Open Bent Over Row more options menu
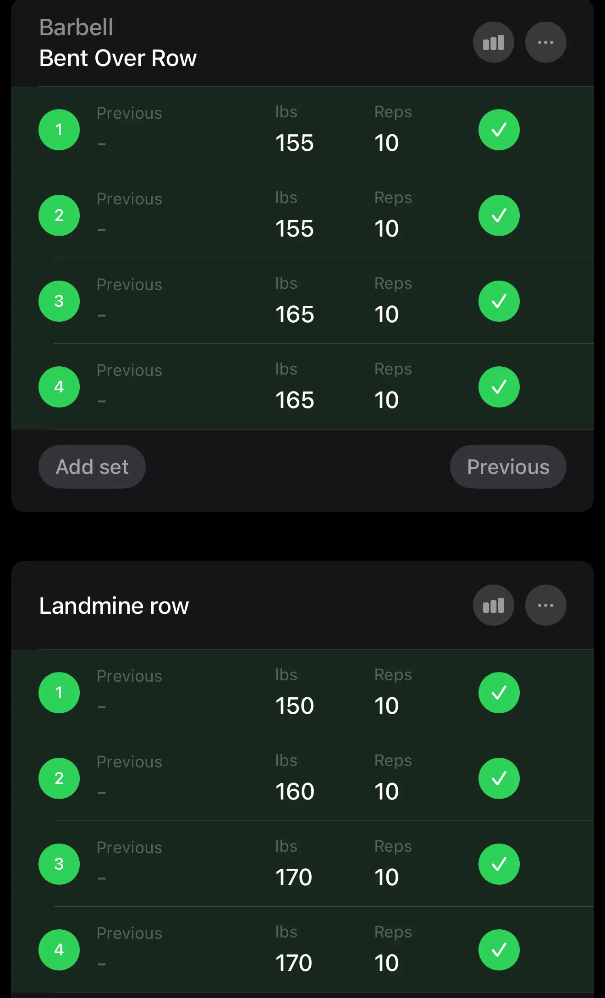The width and height of the screenshot is (605, 998). coord(545,43)
